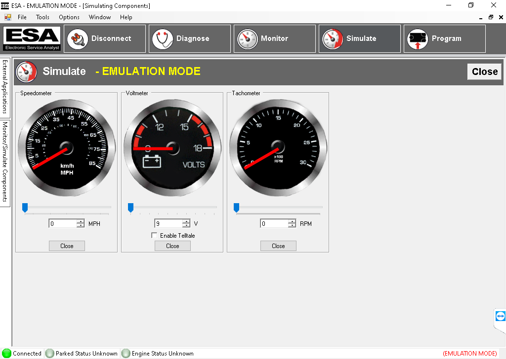Close the Voltmeter simulation panel
This screenshot has width=506, height=359.
172,246
